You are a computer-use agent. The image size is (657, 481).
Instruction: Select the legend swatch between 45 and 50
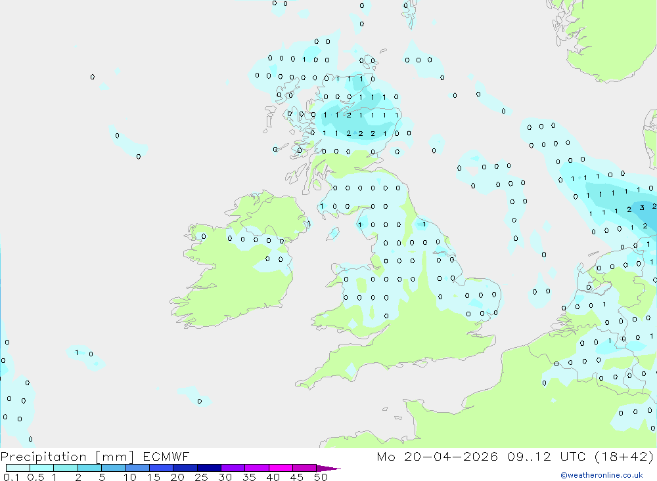305,468
